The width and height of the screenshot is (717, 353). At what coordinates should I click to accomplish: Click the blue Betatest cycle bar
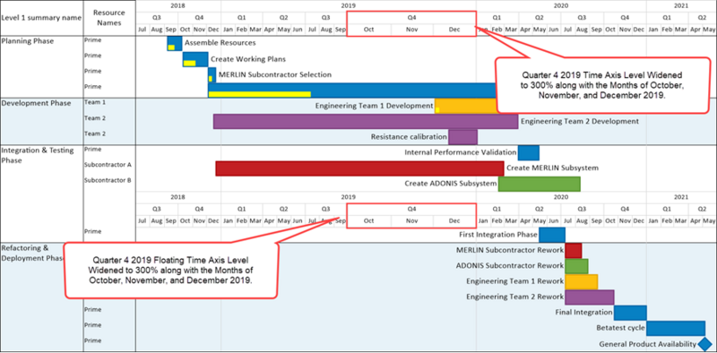click(676, 328)
